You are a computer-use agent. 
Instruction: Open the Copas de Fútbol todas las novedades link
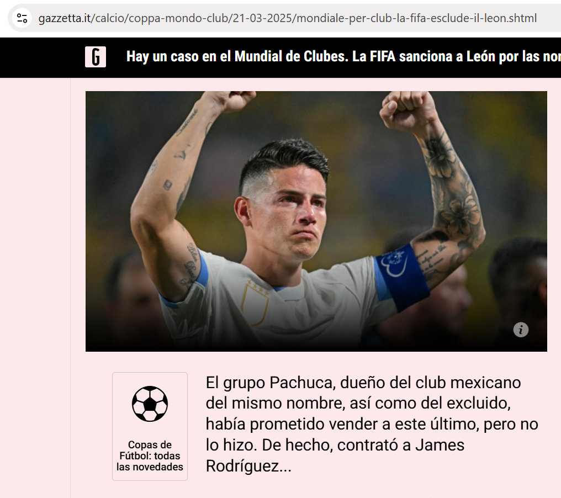(150, 426)
